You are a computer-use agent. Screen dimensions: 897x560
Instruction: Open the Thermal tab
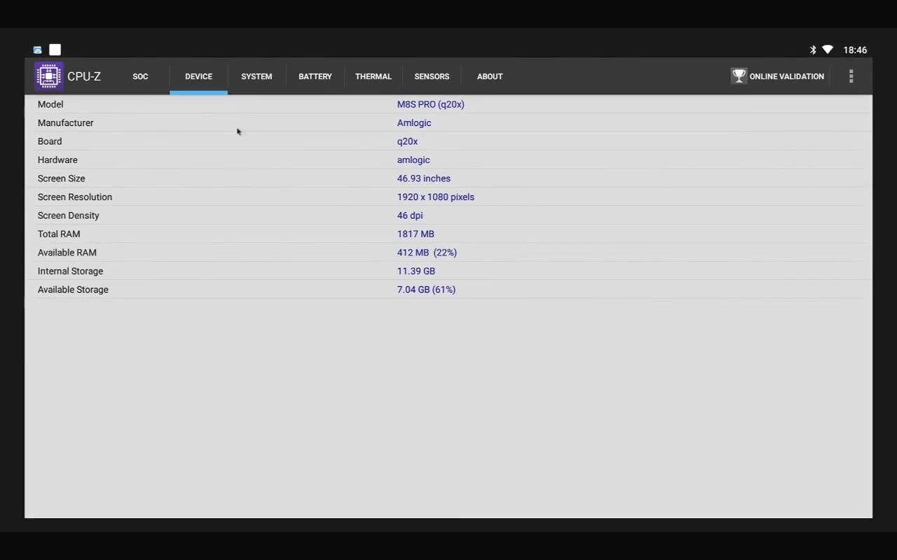374,76
